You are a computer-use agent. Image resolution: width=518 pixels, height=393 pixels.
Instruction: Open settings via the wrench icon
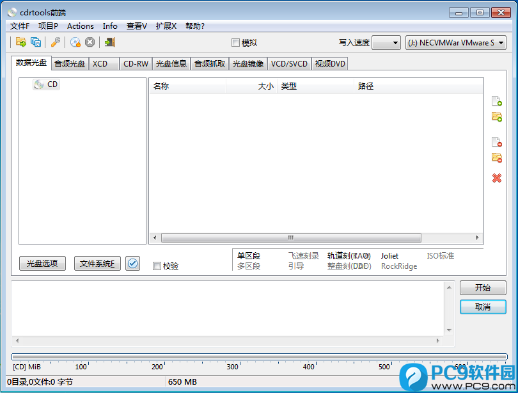(56, 42)
